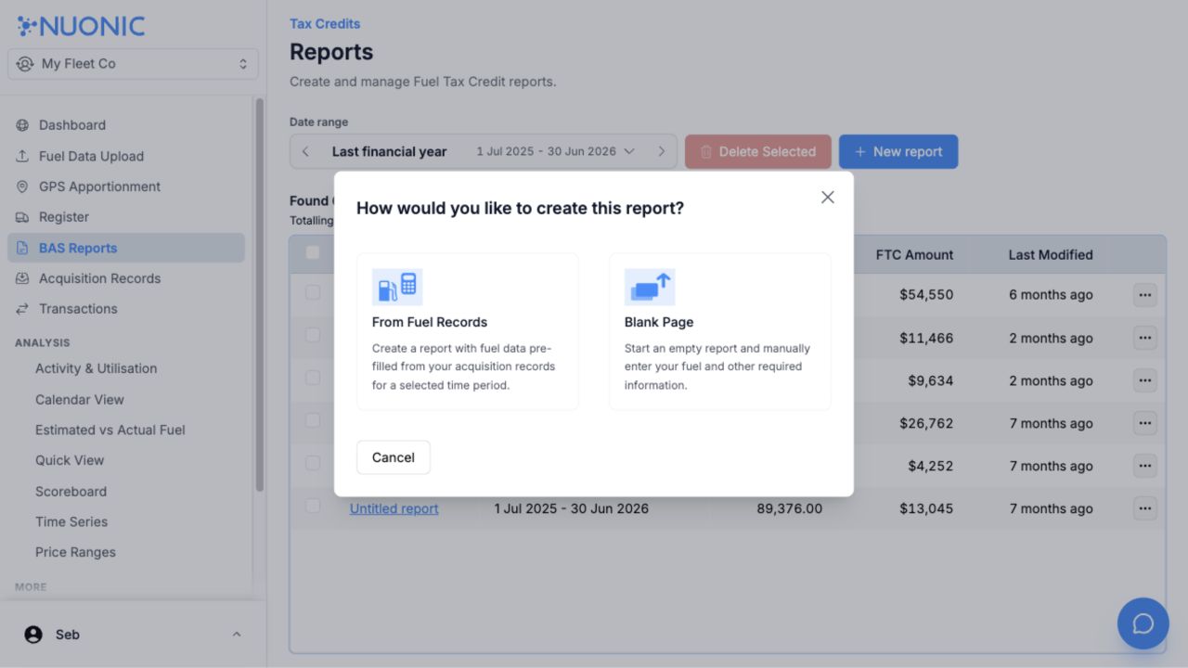Open the Scoreboard page

pos(71,491)
